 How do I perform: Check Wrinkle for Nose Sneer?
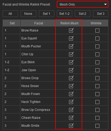coord(97,86)
